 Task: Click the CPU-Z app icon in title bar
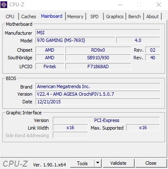pos(4,5)
